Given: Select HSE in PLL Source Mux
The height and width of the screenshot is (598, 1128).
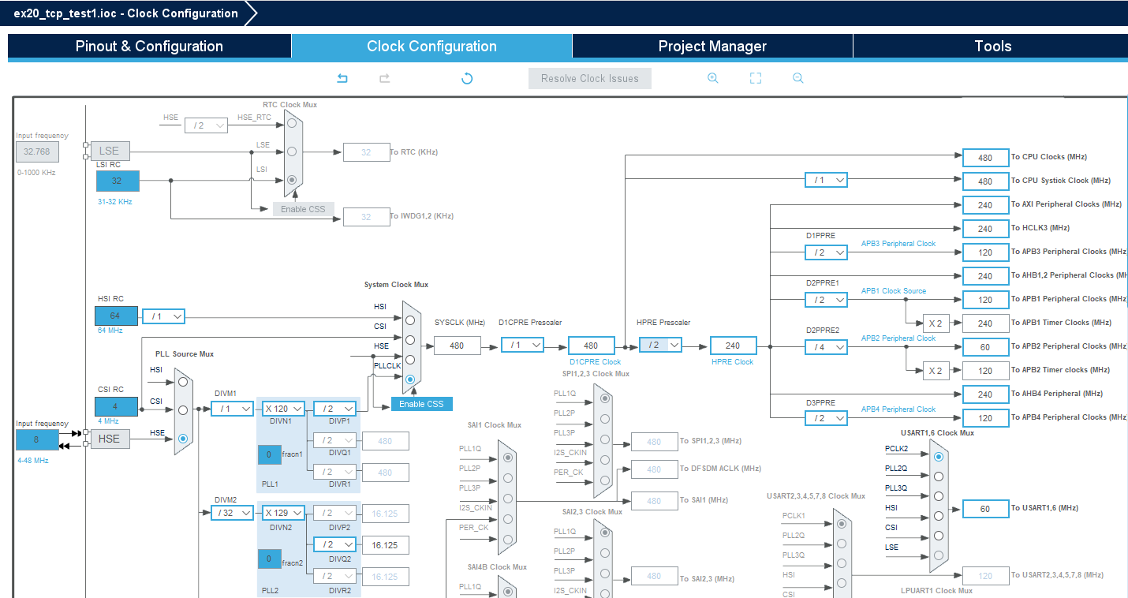Looking at the screenshot, I should click(184, 439).
